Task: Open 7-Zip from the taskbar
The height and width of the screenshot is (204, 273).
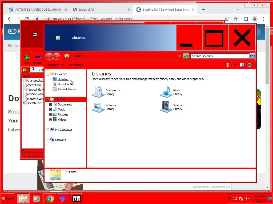Action: click(77, 199)
